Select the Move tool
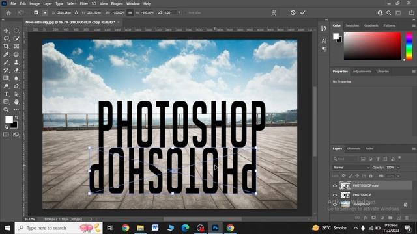Image resolution: width=417 pixels, height=234 pixels. coord(6,31)
